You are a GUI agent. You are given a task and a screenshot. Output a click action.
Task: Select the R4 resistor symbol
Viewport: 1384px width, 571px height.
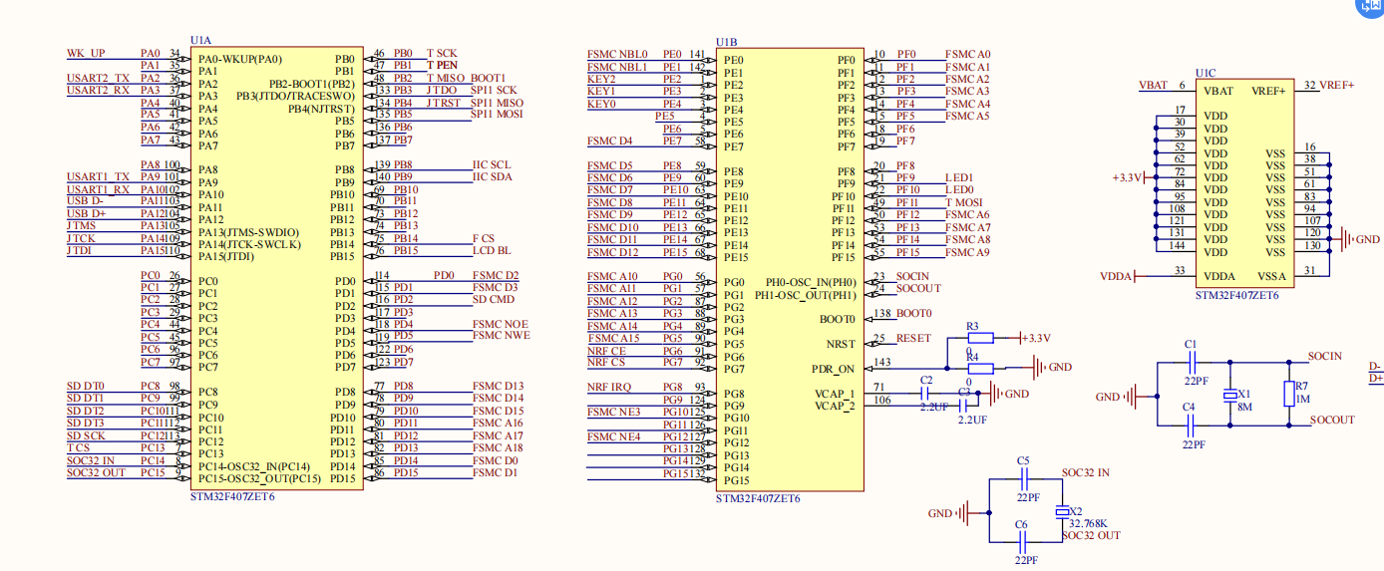coord(981,368)
